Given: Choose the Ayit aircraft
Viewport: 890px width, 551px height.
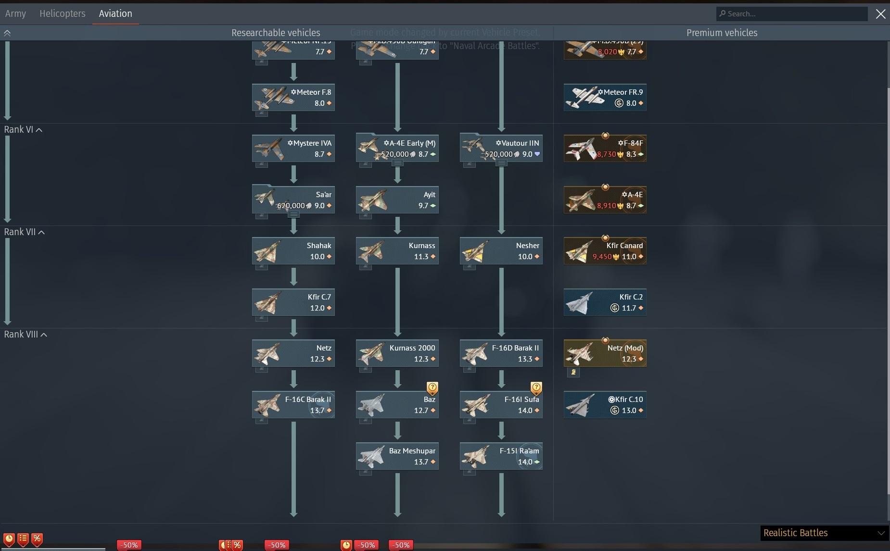Looking at the screenshot, I should pos(397,200).
